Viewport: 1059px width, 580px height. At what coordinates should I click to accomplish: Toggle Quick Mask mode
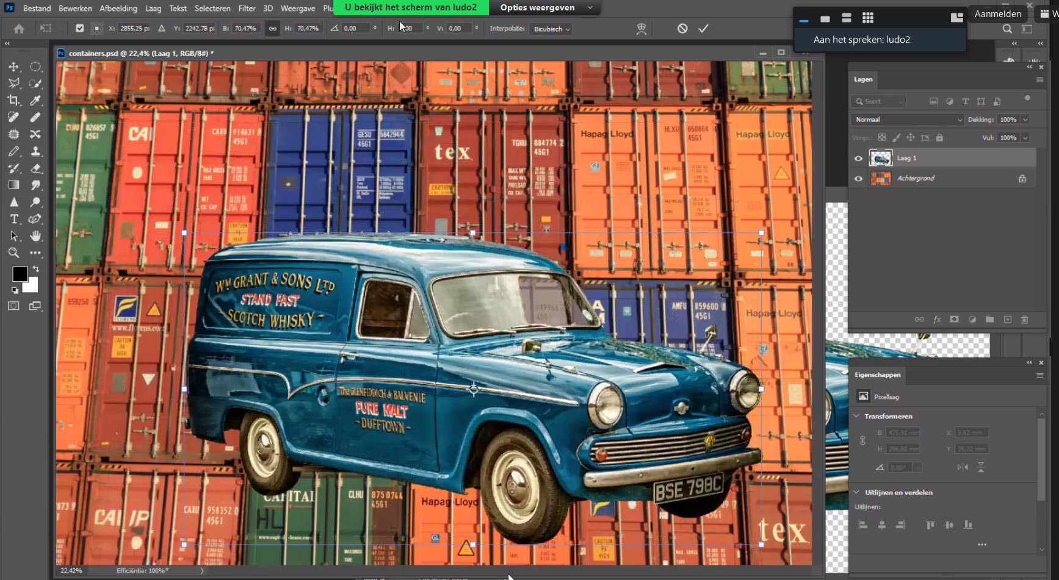13,306
